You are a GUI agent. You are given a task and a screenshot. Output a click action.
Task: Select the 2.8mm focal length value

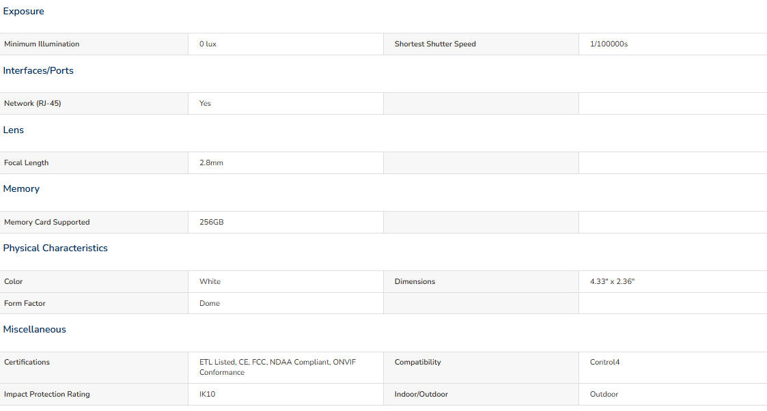[x=211, y=162]
